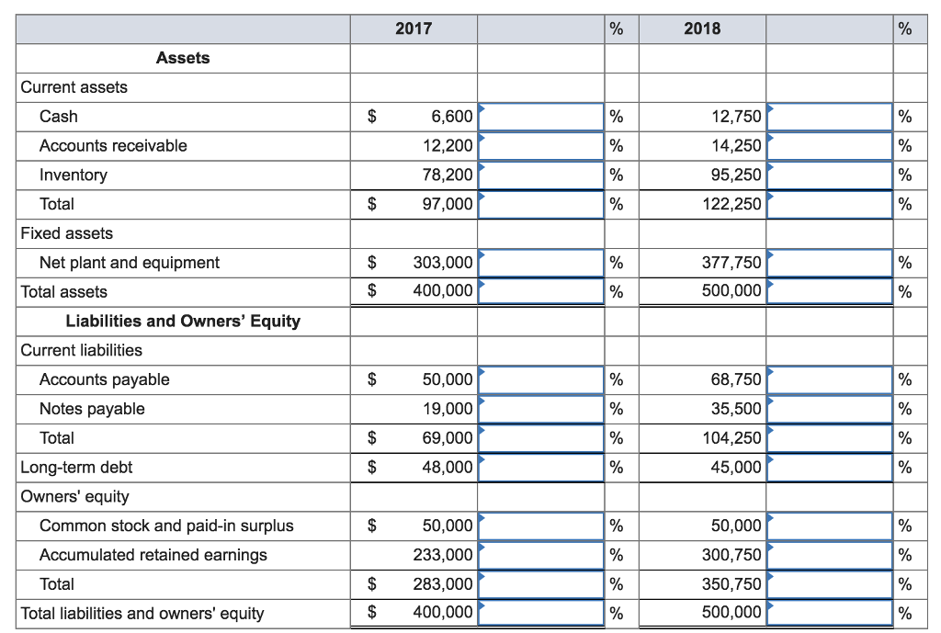Select the 2018 owners' equity Total input

point(830,584)
